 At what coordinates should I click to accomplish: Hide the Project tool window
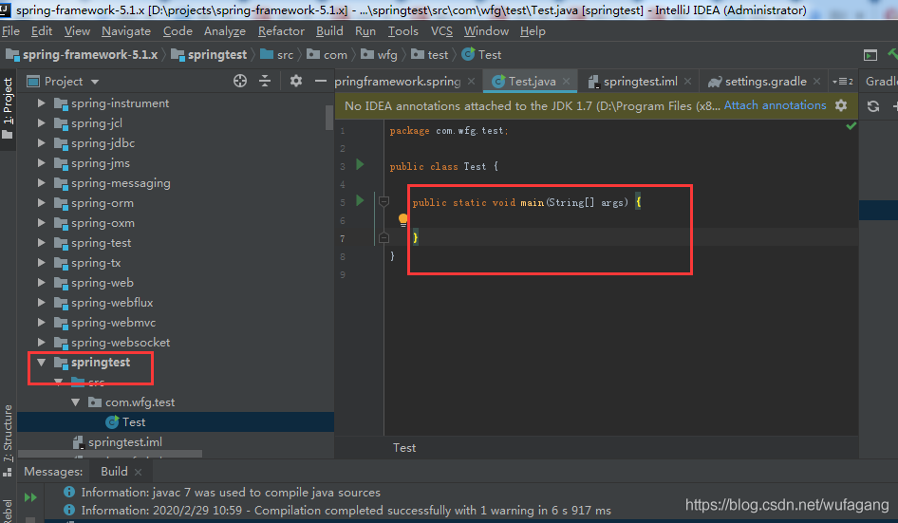[320, 81]
